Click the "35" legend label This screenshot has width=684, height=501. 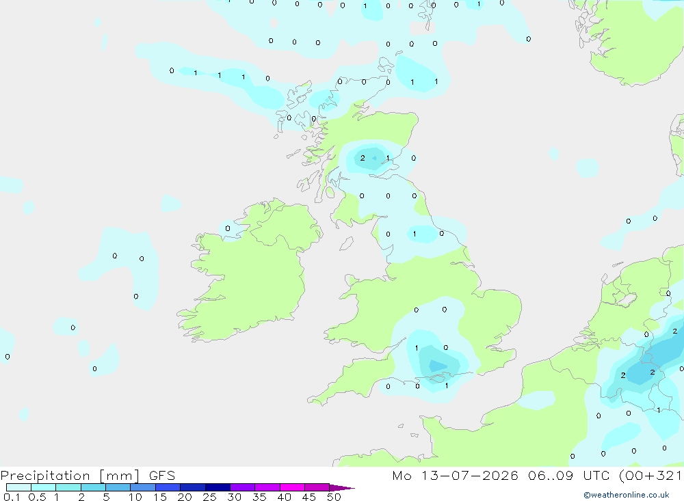259,497
